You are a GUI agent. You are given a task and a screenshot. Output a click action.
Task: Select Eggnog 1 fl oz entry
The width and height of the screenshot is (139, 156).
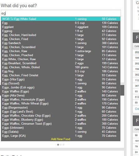(61, 31)
